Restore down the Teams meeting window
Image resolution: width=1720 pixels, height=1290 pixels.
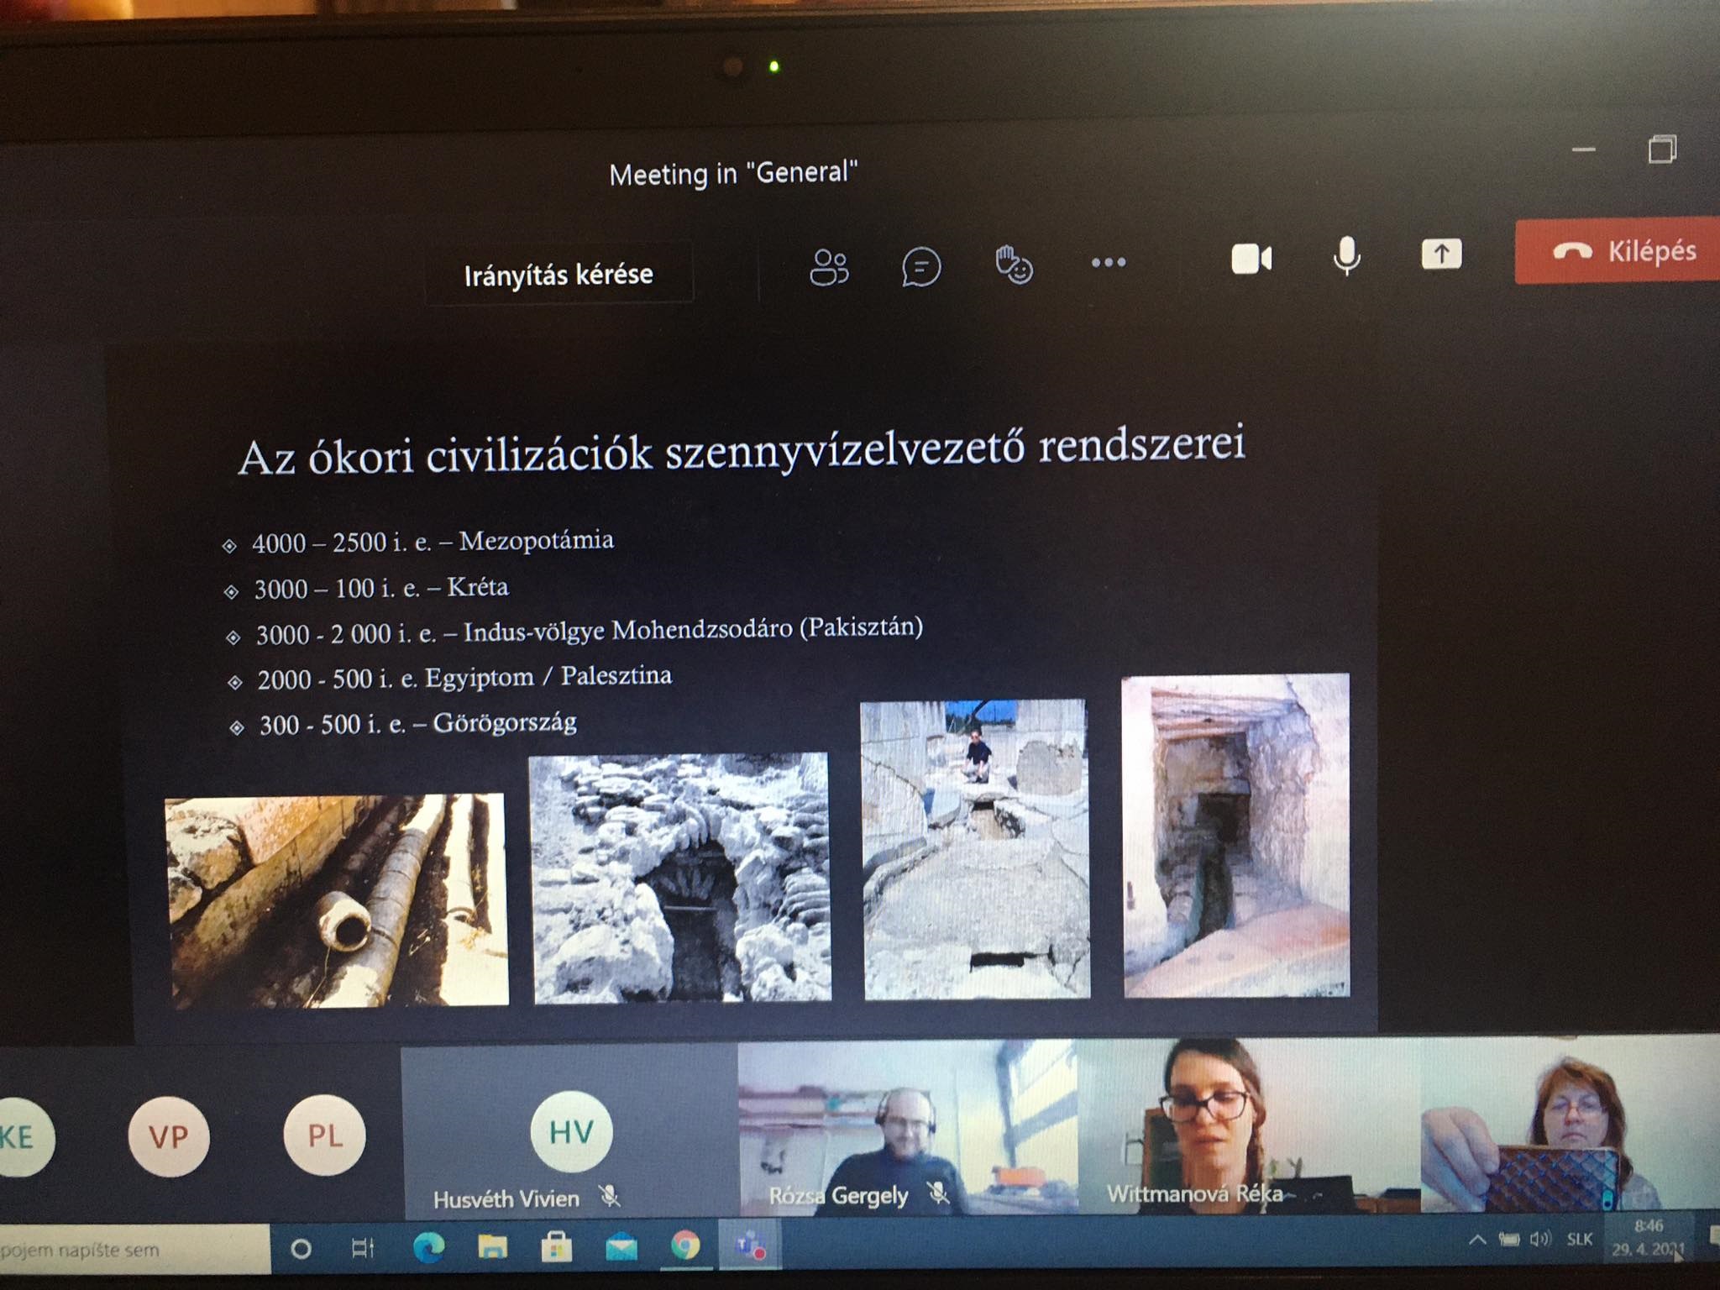(1662, 149)
